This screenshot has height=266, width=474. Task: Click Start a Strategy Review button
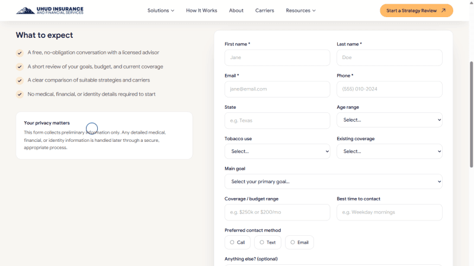tap(417, 11)
